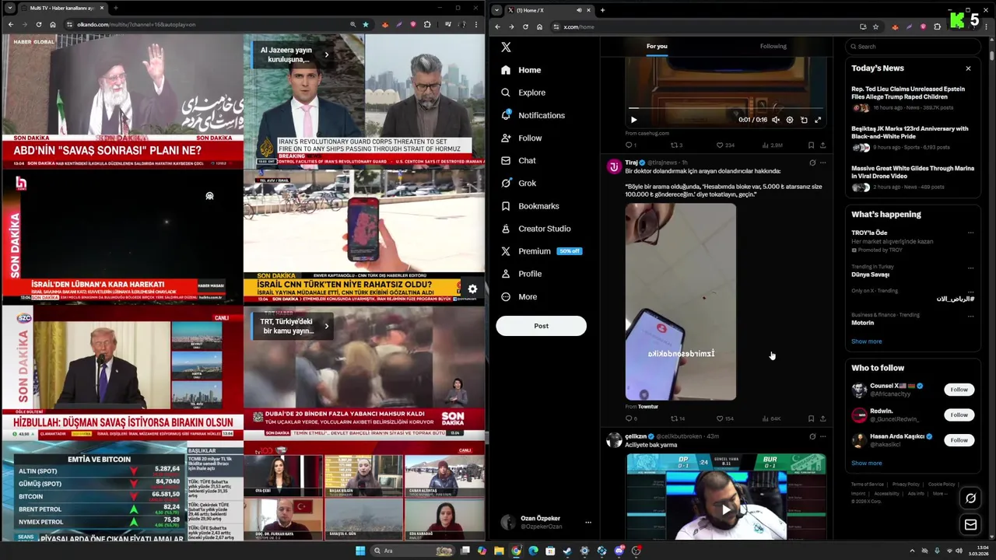Play the top video in X feed
This screenshot has height=560, width=996.
click(x=633, y=120)
